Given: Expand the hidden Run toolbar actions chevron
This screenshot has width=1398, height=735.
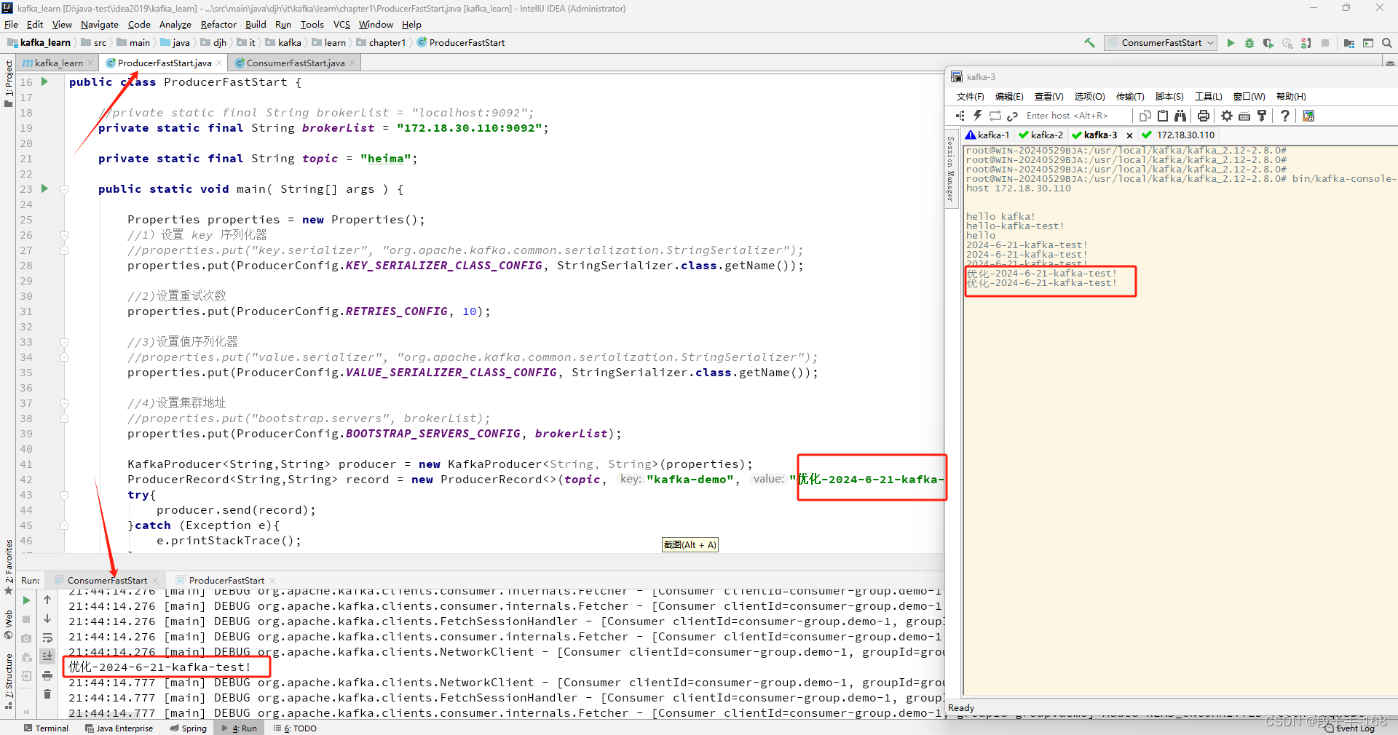Looking at the screenshot, I should click(26, 712).
